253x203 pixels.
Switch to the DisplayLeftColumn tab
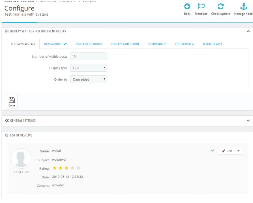(89, 44)
